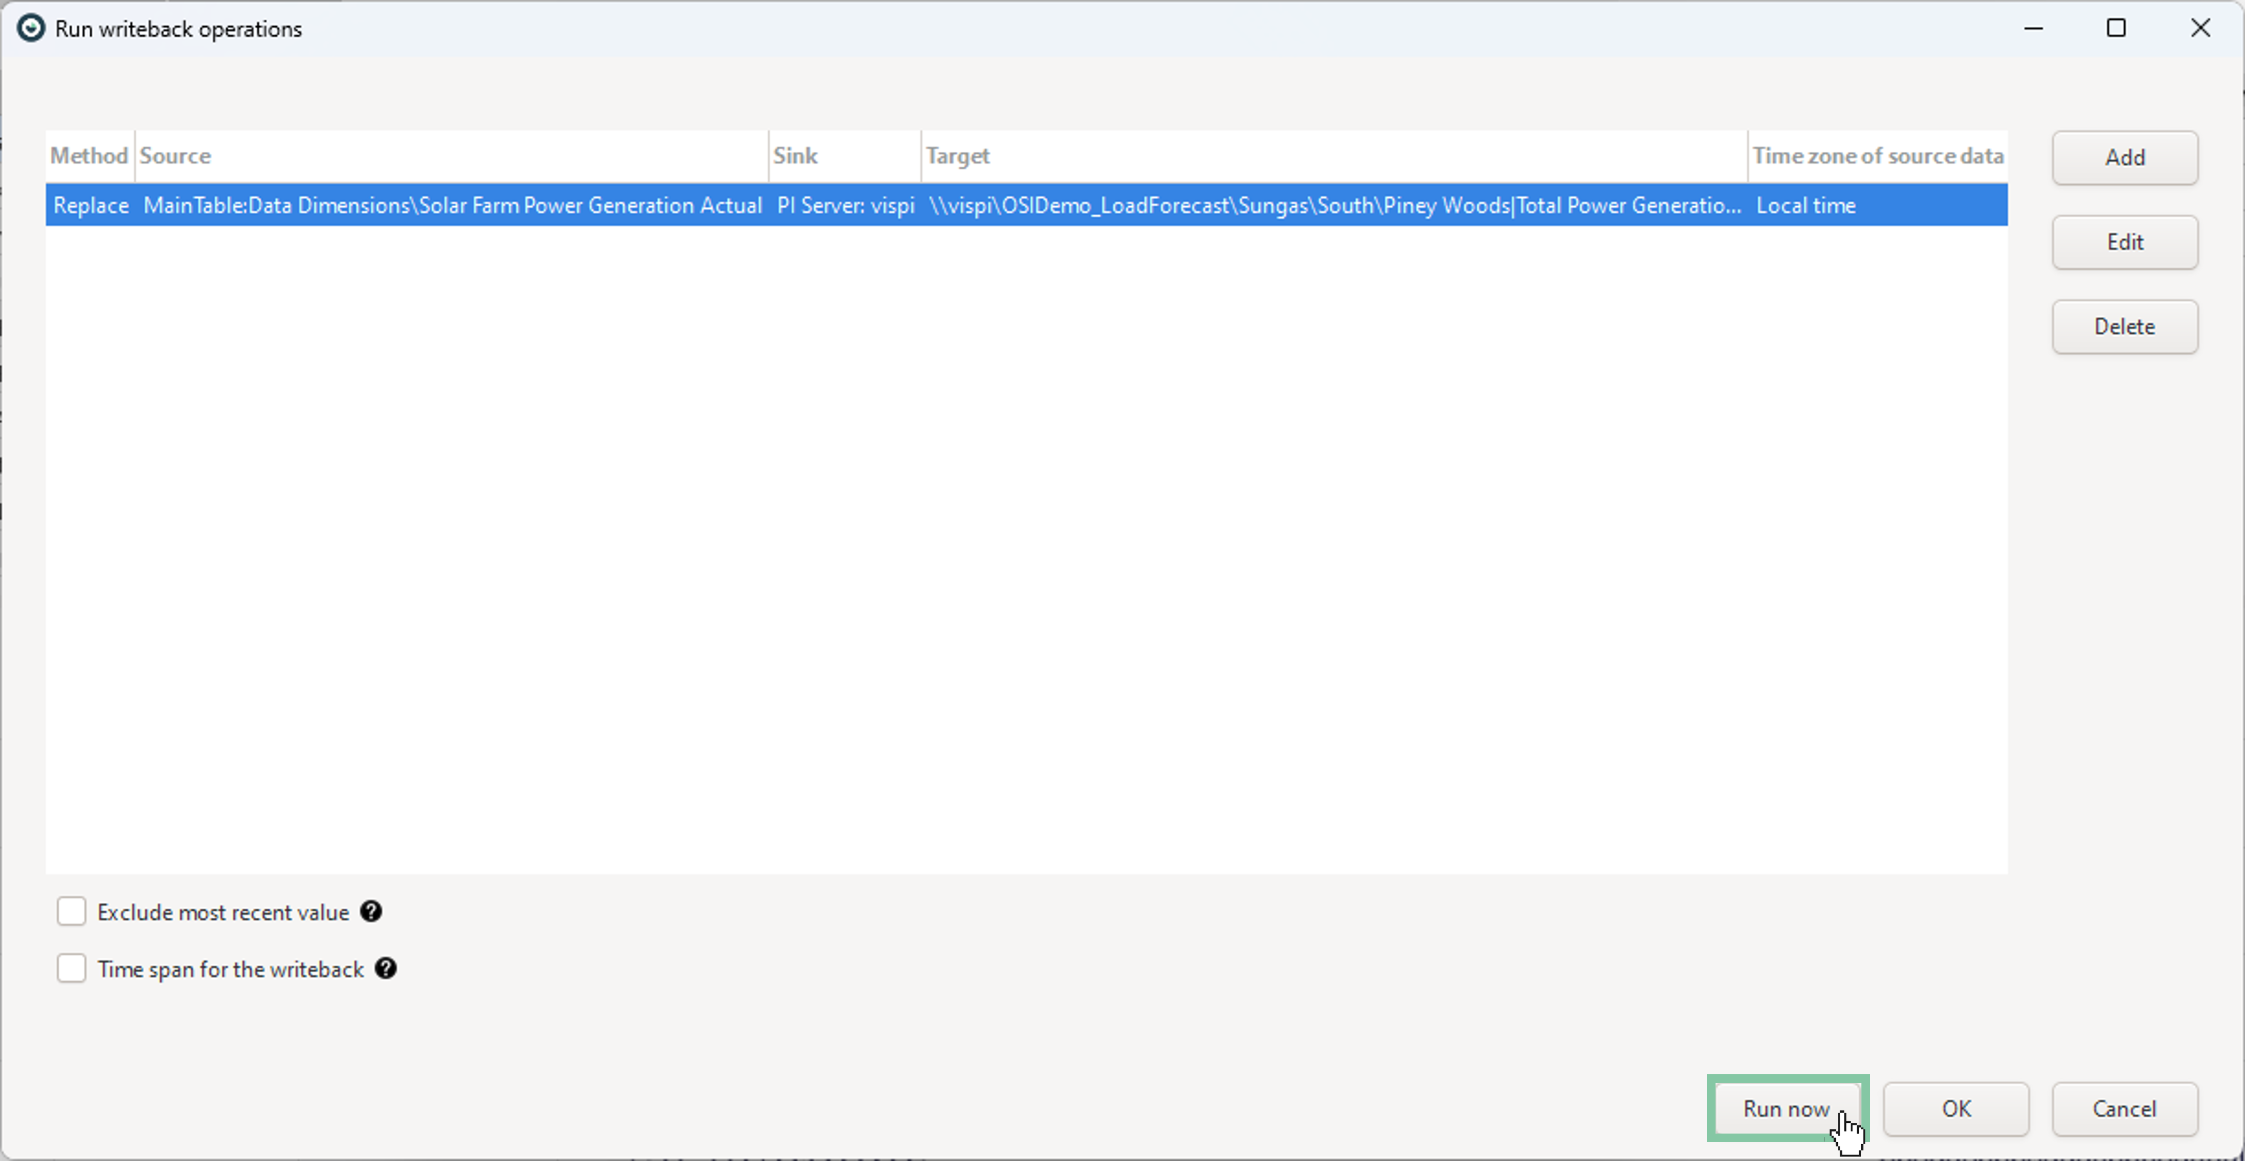Image resolution: width=2245 pixels, height=1164 pixels.
Task: Minimize the writeback operations window
Action: pos(2033,29)
